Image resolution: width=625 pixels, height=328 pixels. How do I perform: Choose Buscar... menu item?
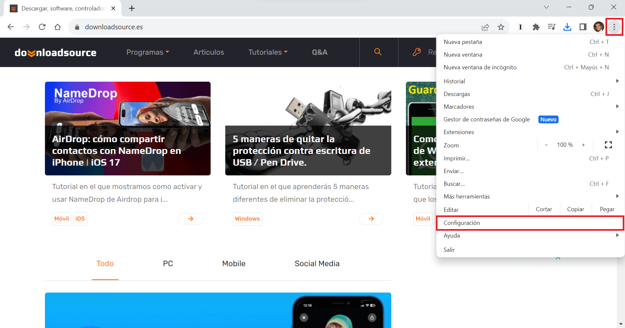(x=531, y=184)
